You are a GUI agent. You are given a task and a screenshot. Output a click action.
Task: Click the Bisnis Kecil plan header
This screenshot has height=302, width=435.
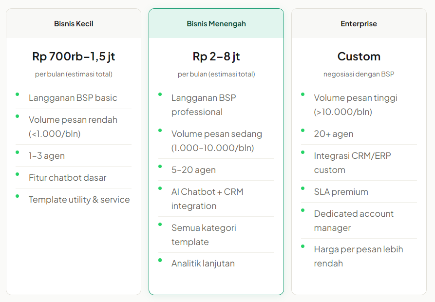point(74,23)
